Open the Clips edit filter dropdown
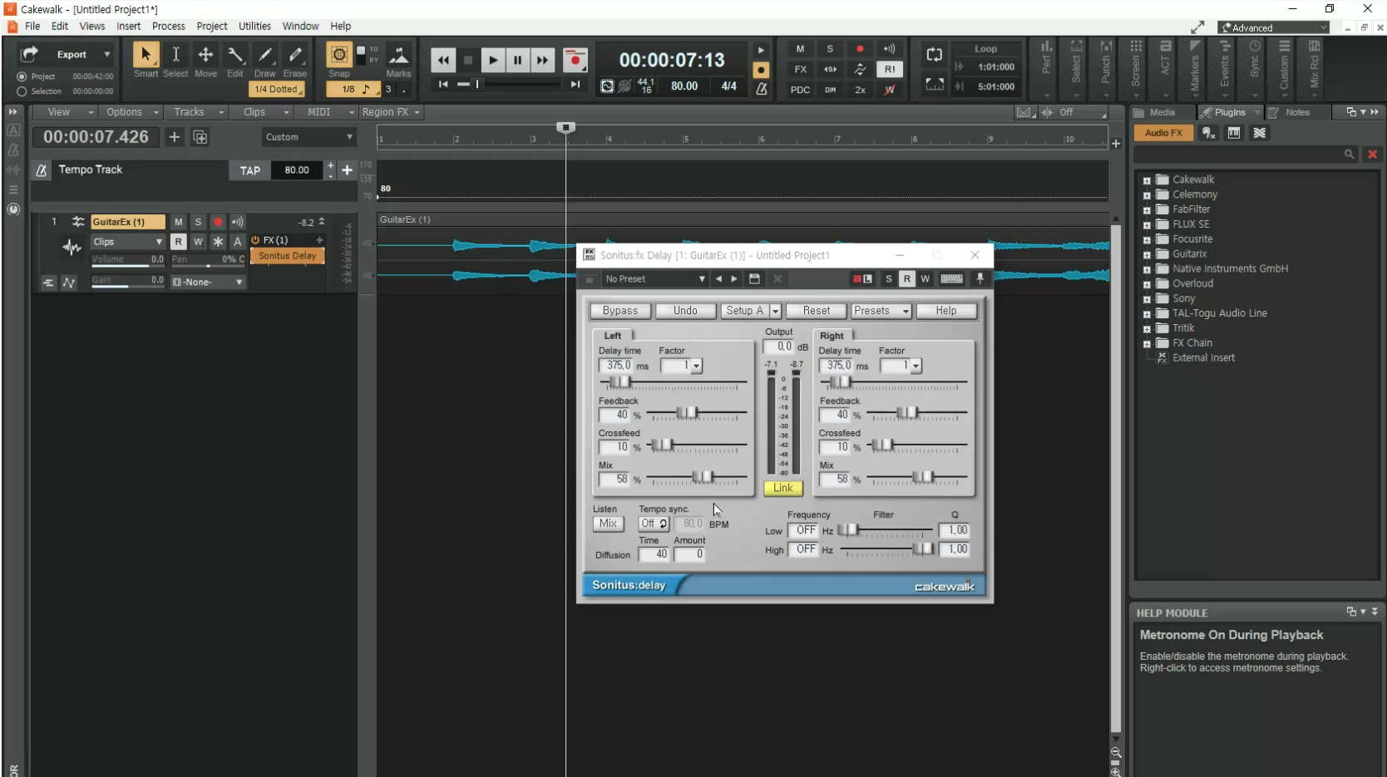 coord(128,242)
